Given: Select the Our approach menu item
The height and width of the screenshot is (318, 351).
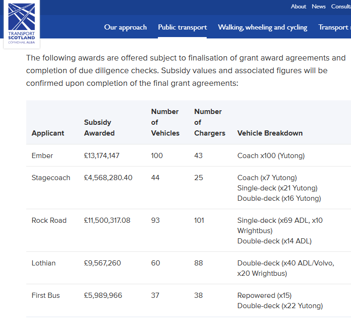Looking at the screenshot, I should [x=125, y=27].
